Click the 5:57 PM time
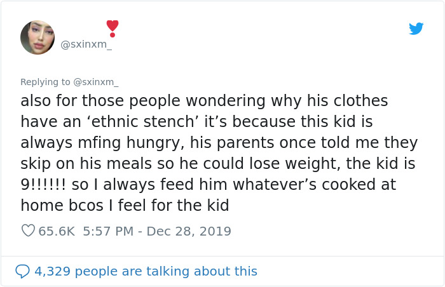 click(107, 231)
